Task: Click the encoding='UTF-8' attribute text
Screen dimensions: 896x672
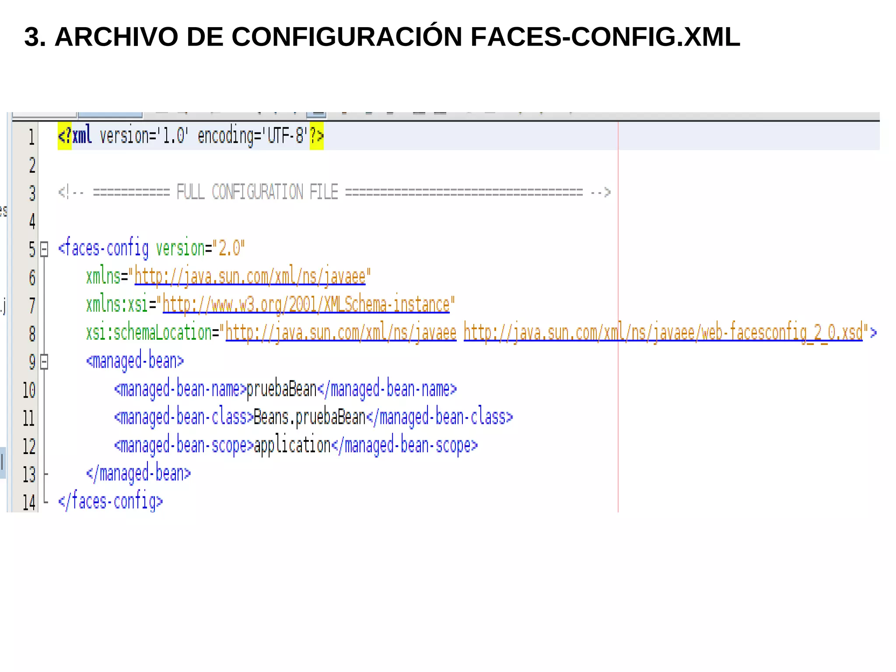Action: [253, 136]
